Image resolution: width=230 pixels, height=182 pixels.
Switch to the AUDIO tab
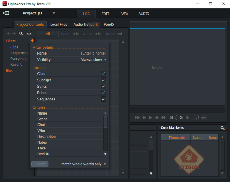(144, 14)
